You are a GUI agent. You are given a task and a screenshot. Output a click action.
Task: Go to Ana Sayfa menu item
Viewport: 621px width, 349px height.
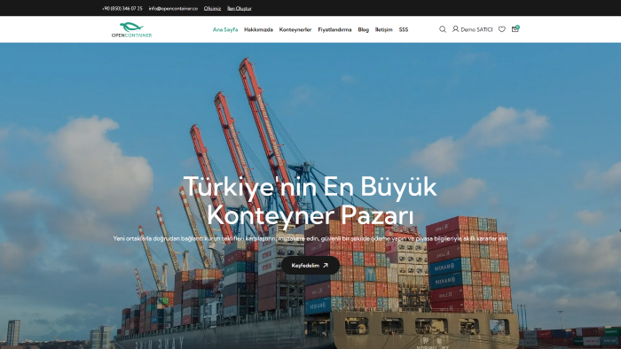click(x=225, y=29)
